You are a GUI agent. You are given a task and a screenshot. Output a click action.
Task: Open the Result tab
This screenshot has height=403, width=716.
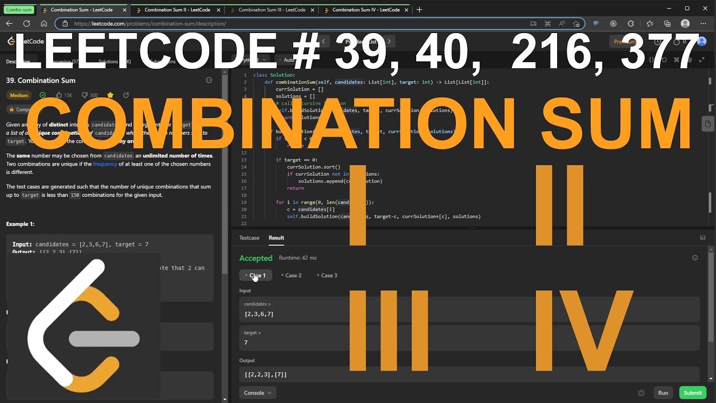276,238
